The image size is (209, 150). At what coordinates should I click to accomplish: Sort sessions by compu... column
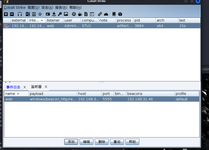[x=89, y=20]
